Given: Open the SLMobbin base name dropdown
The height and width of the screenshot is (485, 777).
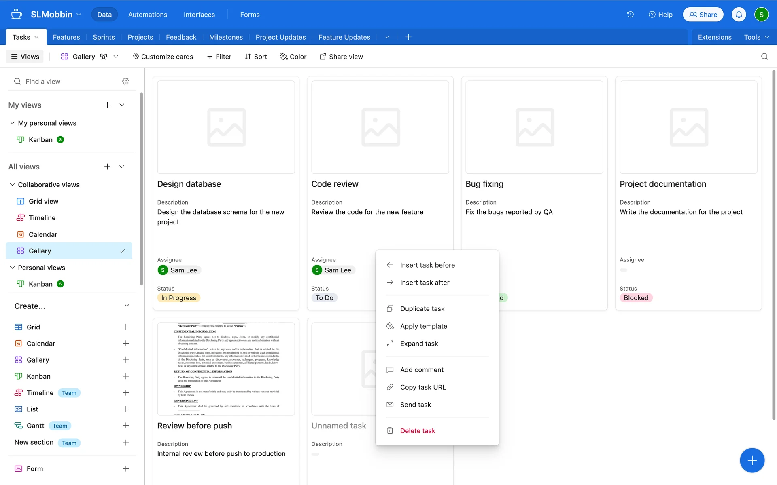Looking at the screenshot, I should [x=56, y=15].
